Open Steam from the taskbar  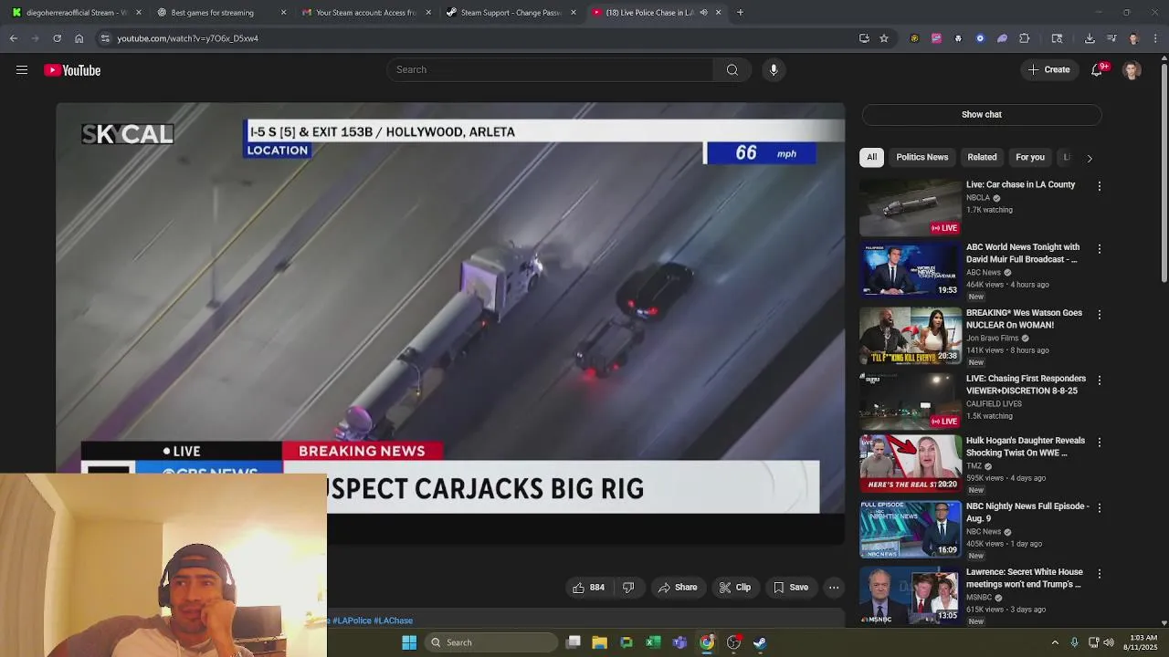click(760, 642)
